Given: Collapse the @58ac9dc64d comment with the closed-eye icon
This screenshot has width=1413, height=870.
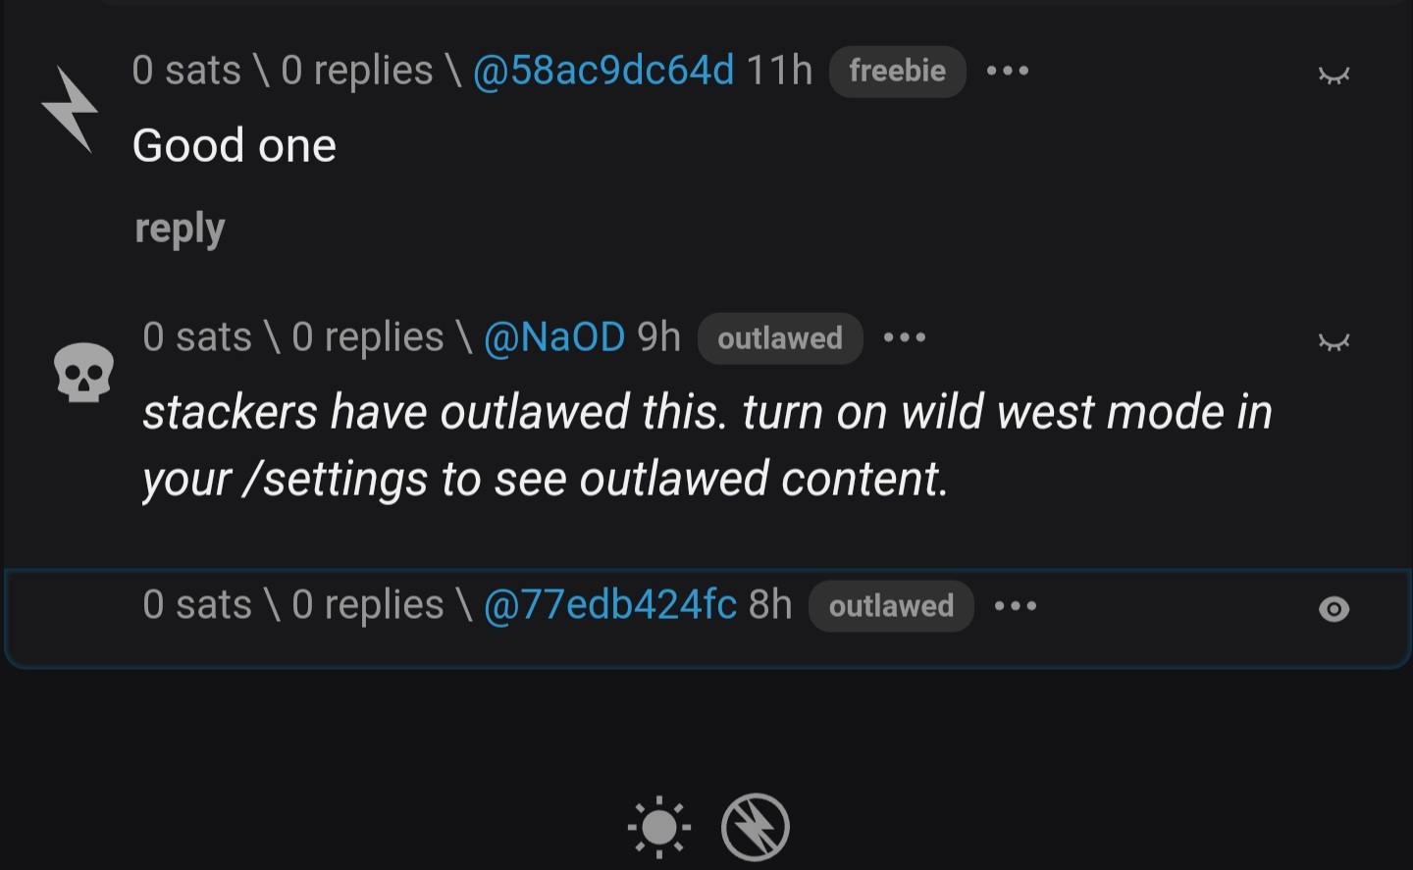Looking at the screenshot, I should (1334, 75).
